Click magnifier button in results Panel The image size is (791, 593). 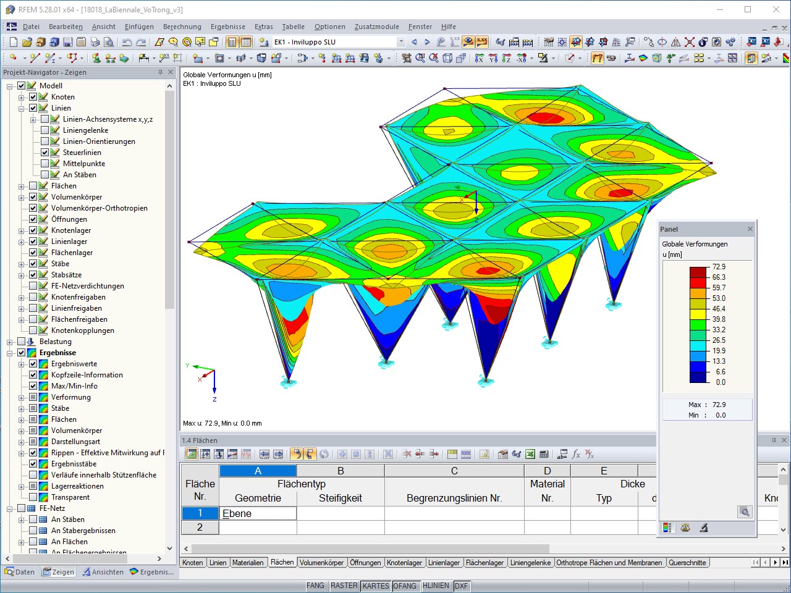coord(745,511)
